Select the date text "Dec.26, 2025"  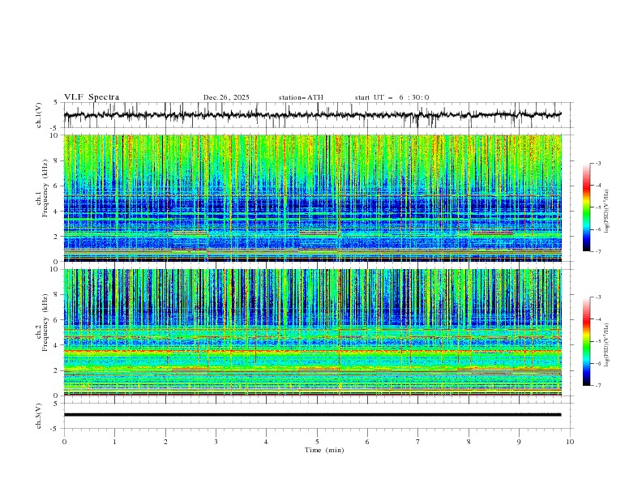point(226,97)
